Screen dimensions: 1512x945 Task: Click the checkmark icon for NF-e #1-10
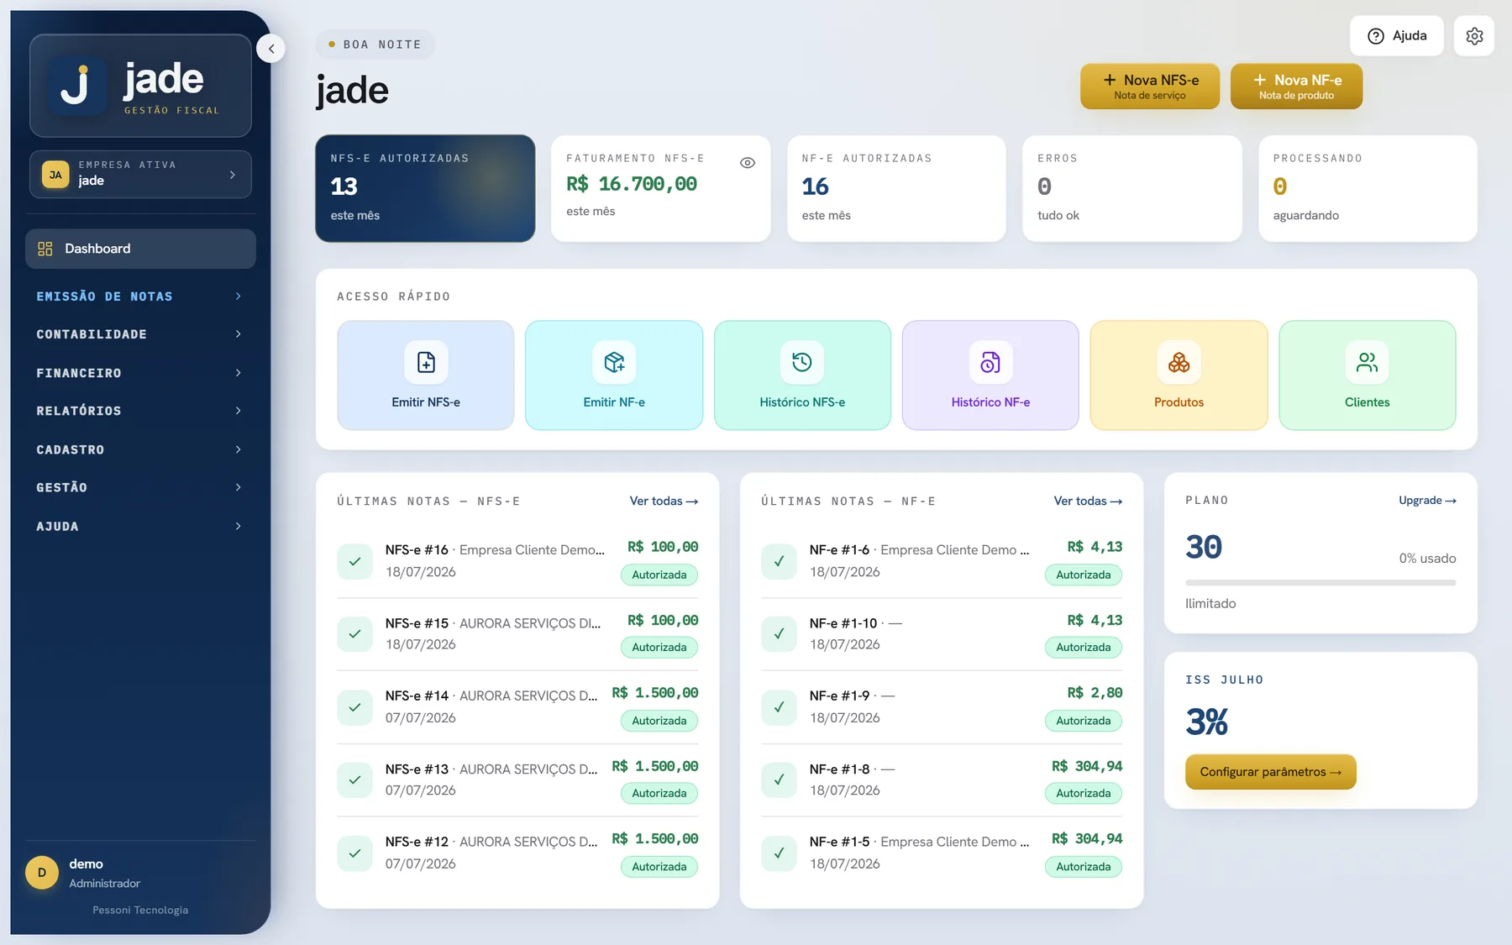[779, 634]
